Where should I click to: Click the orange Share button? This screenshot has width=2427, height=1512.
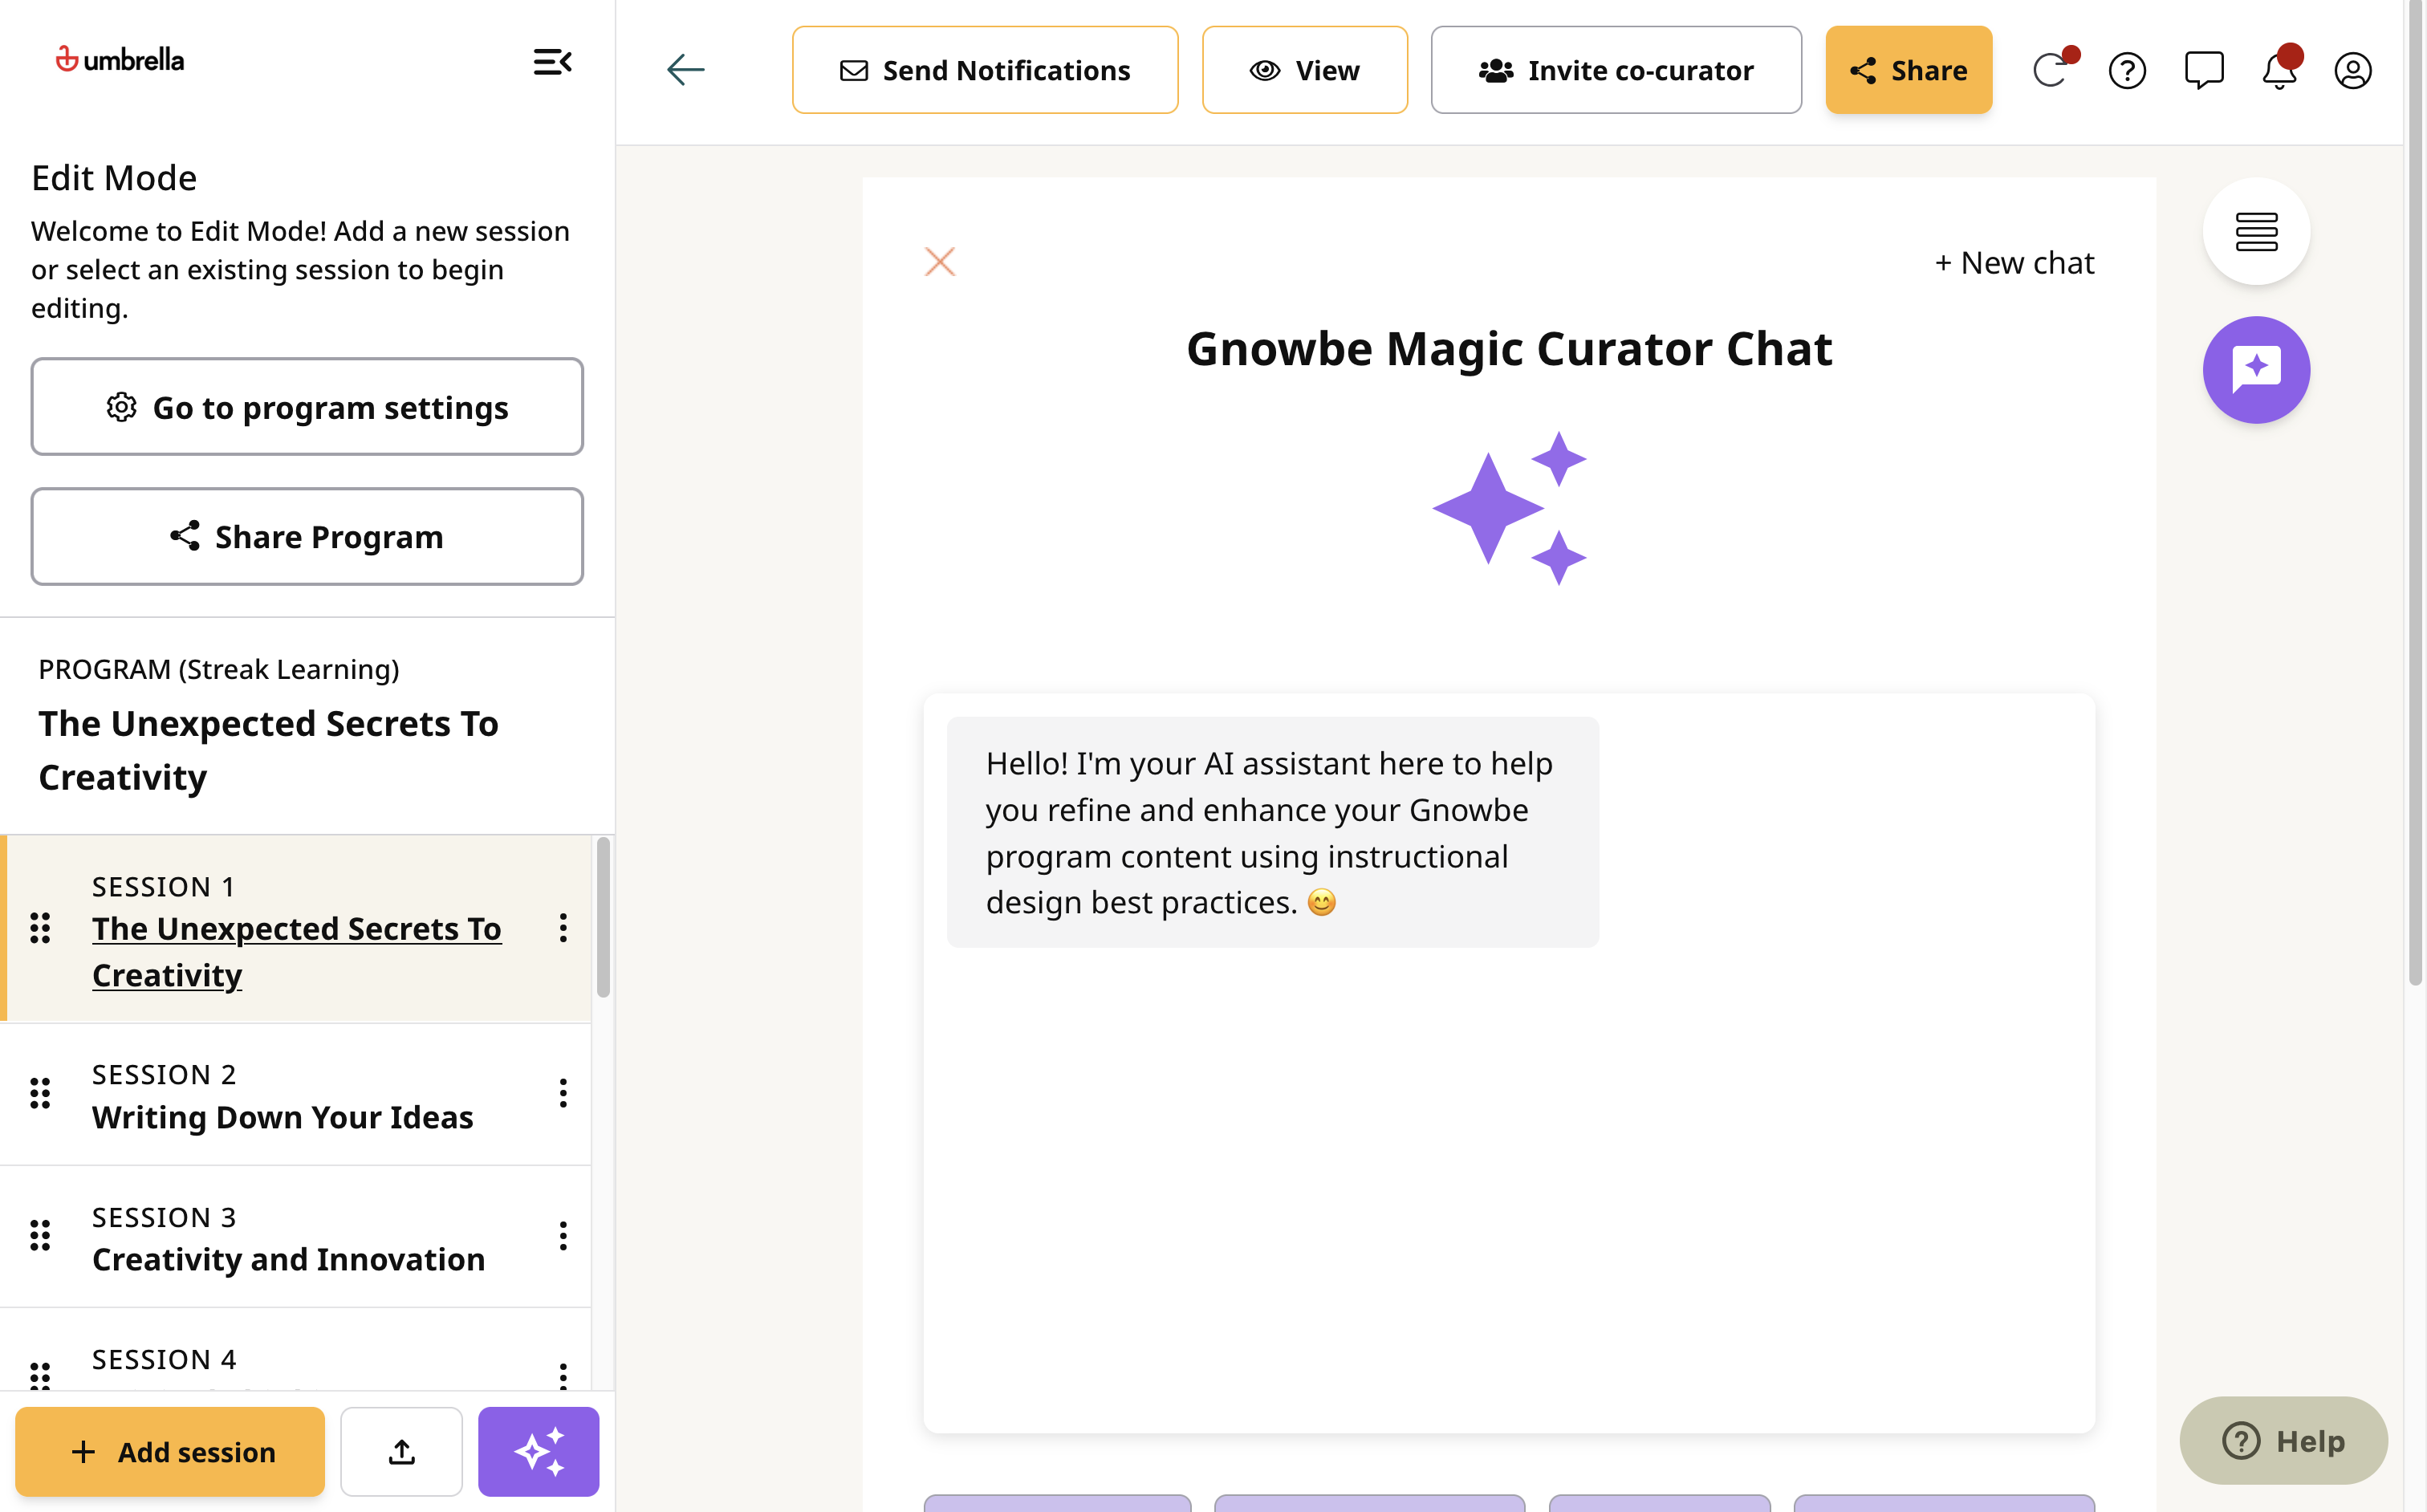coord(1908,70)
